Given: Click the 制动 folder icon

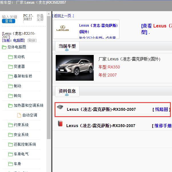Looking at the screenshot, I should coord(11,86).
